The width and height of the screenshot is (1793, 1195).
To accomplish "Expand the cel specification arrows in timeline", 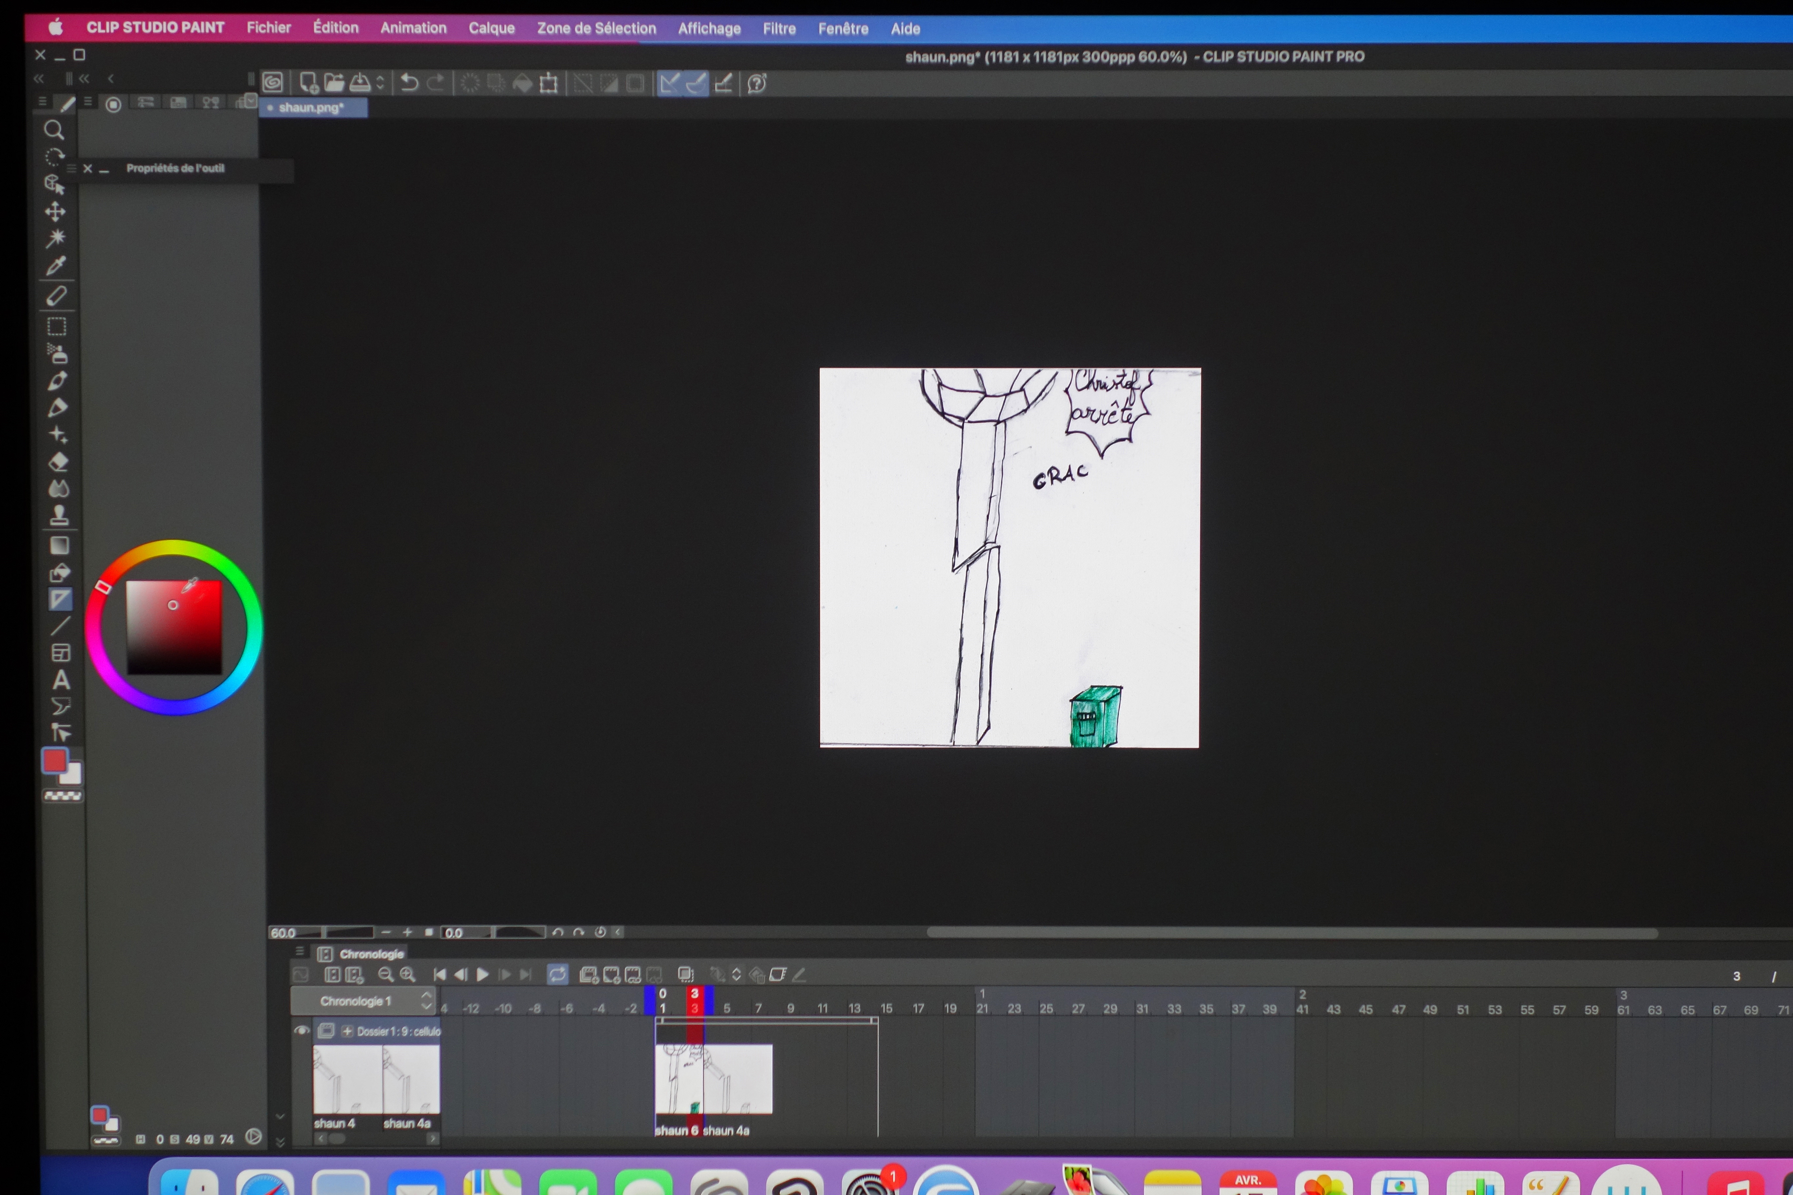I will (x=736, y=975).
